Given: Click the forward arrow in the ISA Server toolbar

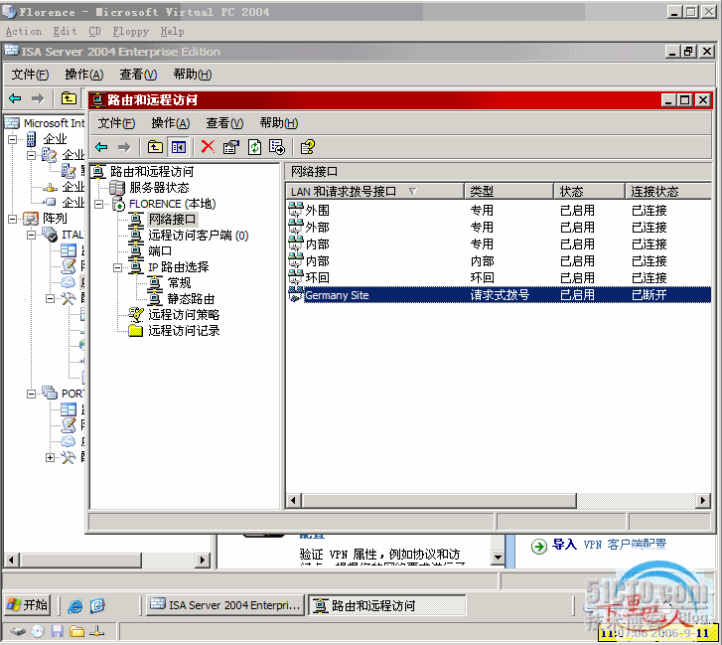Looking at the screenshot, I should click(38, 98).
